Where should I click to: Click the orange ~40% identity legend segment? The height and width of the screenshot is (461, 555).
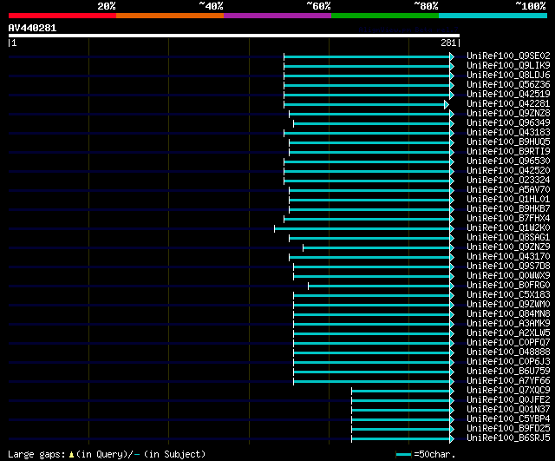point(170,16)
